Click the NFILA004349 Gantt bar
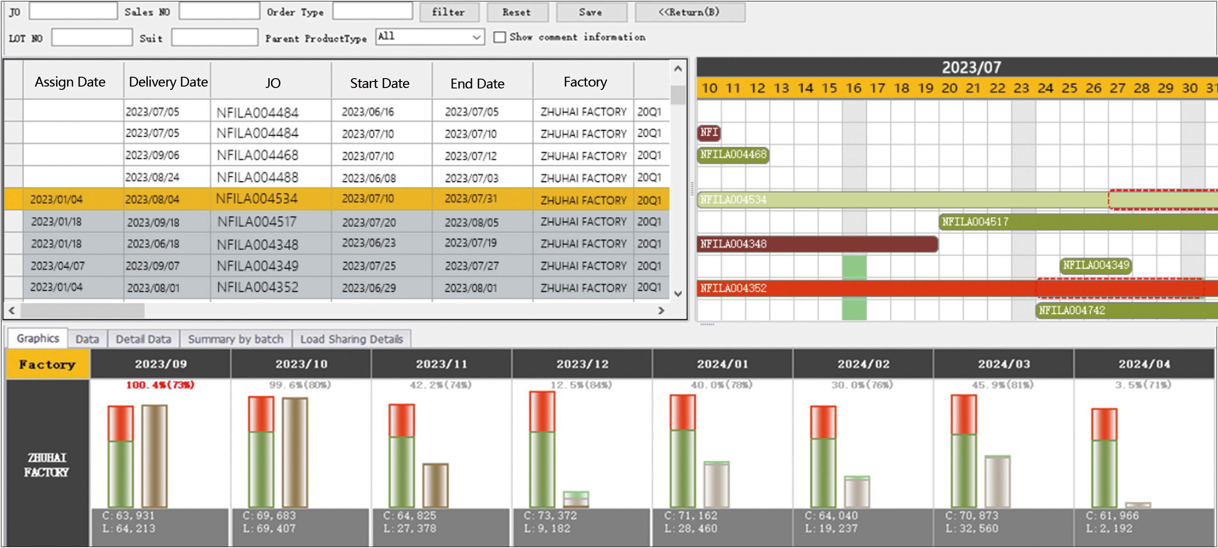Viewport: 1218px width, 548px height. click(1095, 266)
